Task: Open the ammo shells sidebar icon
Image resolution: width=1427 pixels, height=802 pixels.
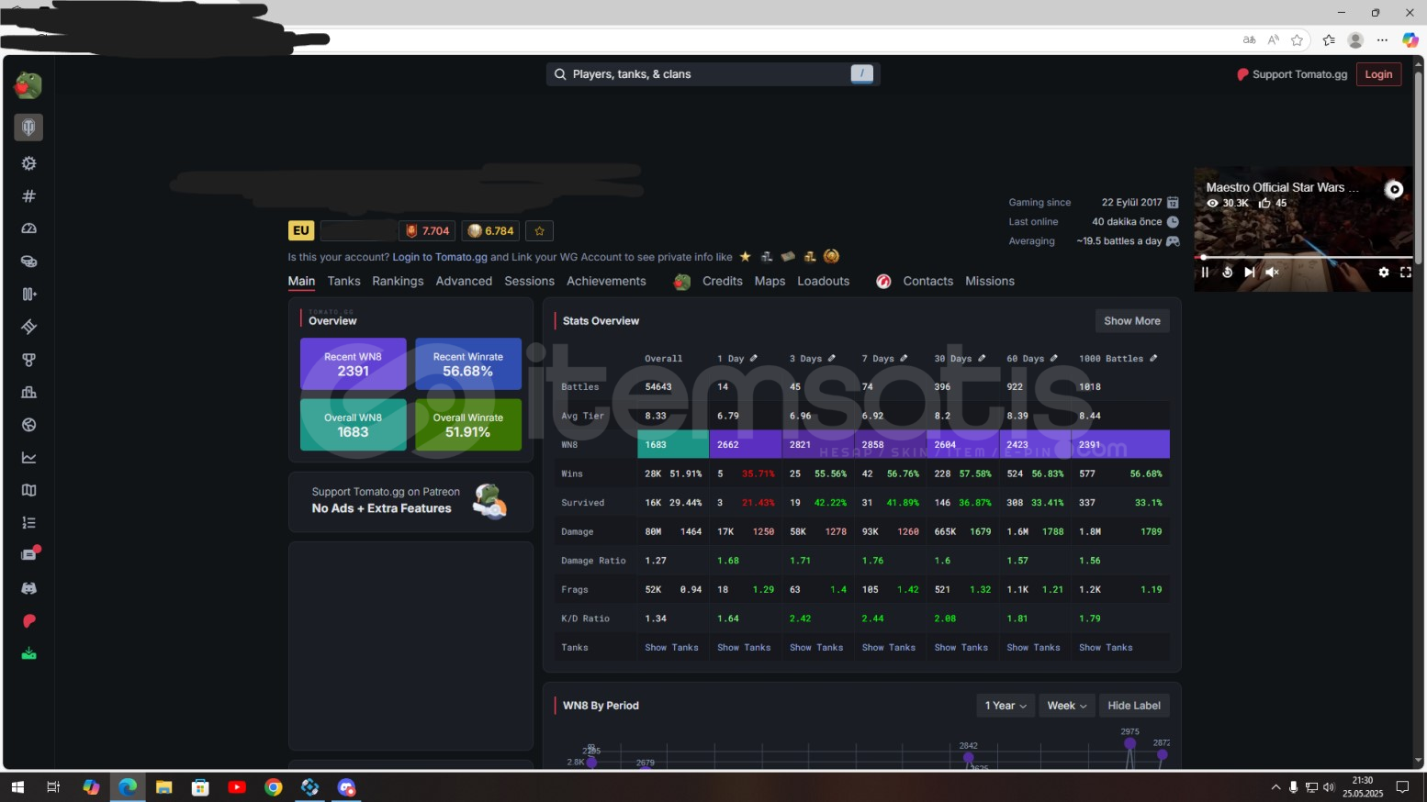Action: [28, 294]
